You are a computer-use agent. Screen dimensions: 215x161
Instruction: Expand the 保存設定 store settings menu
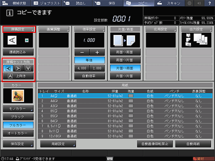click(18, 144)
